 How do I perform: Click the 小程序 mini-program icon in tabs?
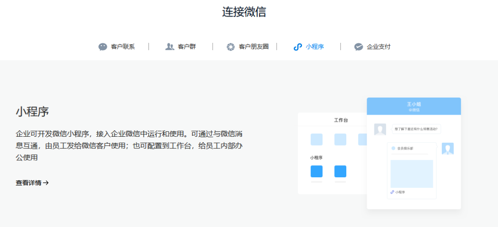[x=297, y=47]
